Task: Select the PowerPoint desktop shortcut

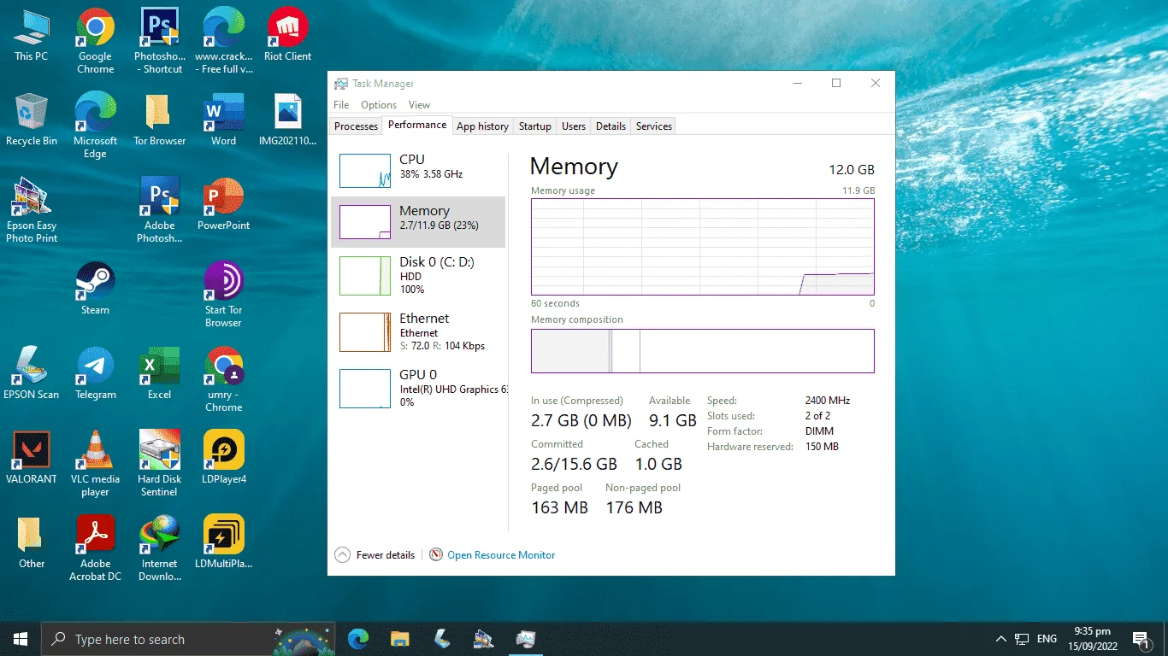Action: point(223,205)
